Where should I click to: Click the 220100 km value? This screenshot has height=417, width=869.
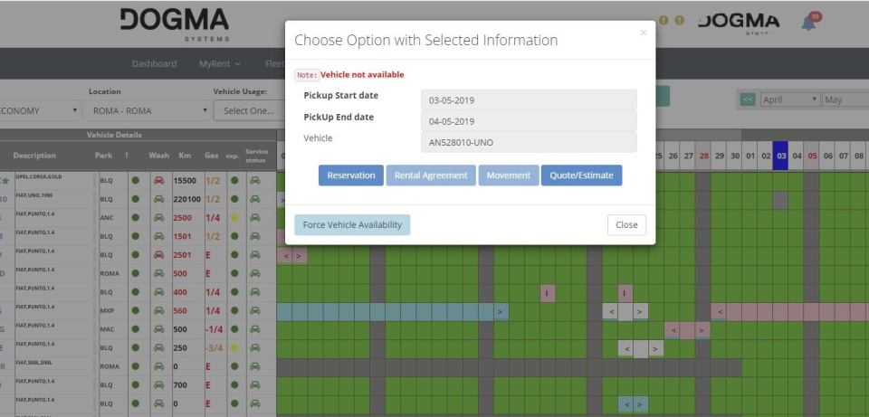pyautogui.click(x=186, y=199)
